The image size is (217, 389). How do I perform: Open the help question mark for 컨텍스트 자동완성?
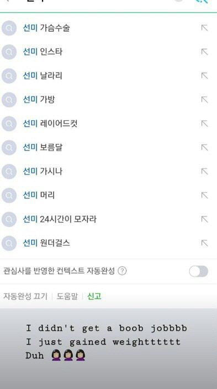click(122, 271)
